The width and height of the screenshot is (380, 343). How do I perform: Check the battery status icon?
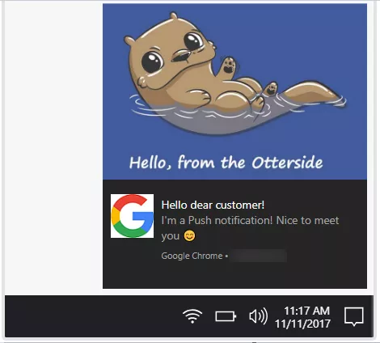tap(226, 316)
